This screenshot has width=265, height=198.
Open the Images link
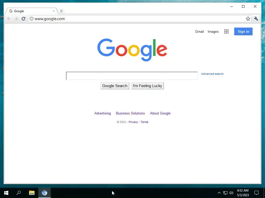(x=213, y=32)
